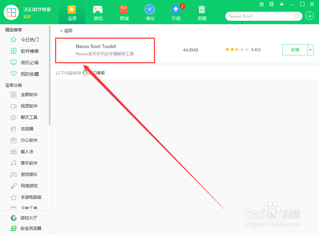Click the sidebar vertical scrollbar
The height and width of the screenshot is (235, 319).
[x=50, y=75]
